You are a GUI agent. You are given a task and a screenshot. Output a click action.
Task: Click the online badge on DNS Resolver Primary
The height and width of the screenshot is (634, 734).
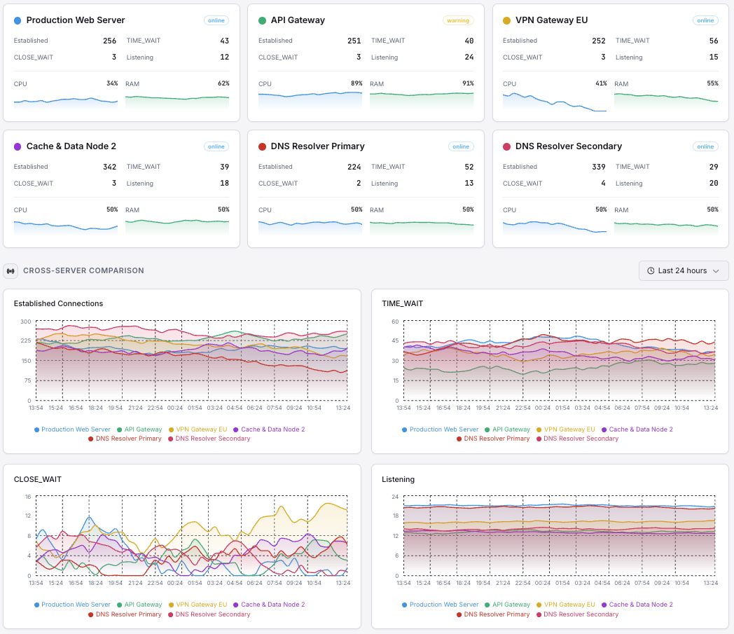(x=461, y=146)
